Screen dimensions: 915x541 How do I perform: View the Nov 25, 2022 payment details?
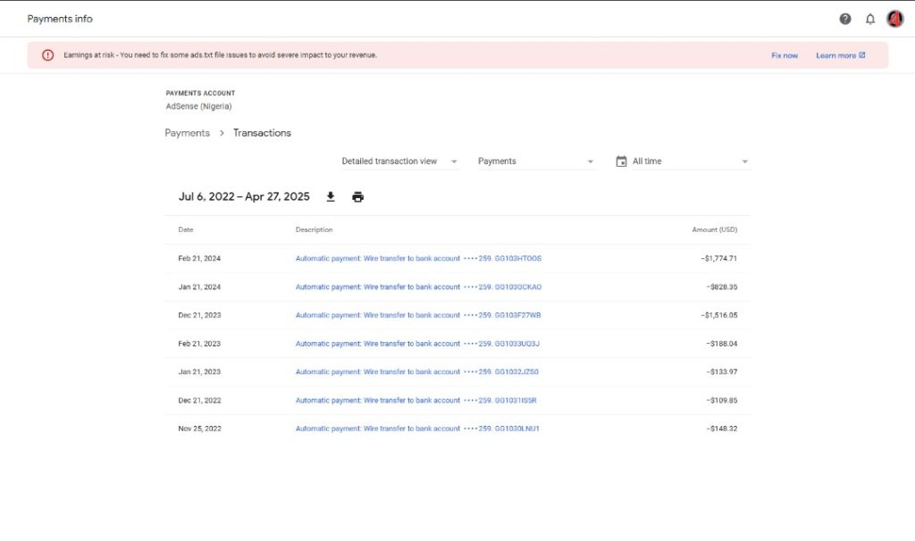(x=418, y=429)
